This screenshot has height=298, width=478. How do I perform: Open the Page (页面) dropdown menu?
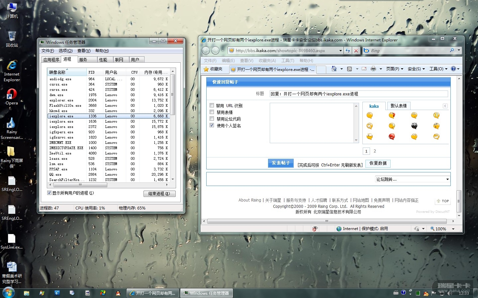pyautogui.click(x=395, y=69)
